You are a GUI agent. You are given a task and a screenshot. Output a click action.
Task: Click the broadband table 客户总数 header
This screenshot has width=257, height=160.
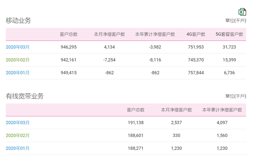point(135,110)
